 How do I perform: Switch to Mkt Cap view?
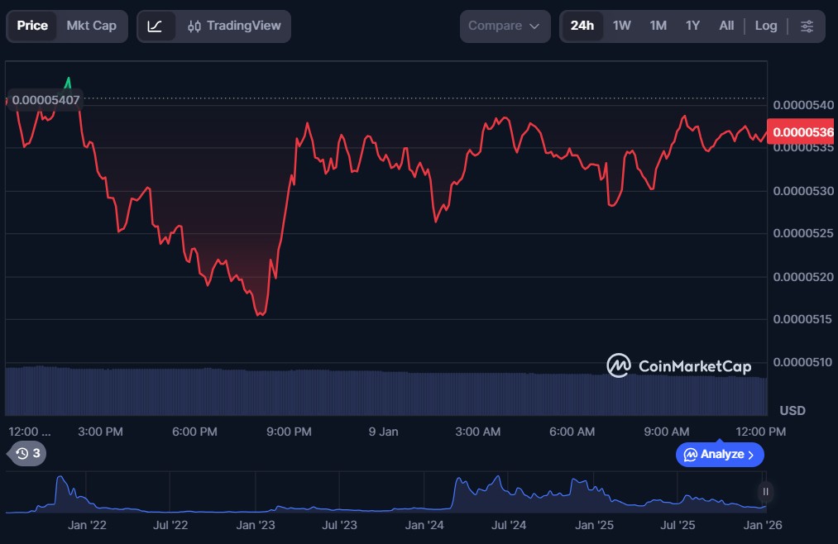92,26
